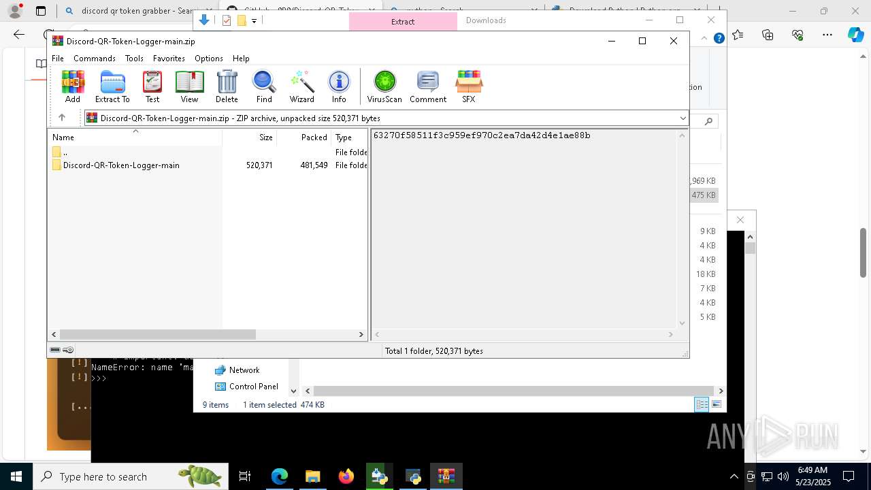Click the archive comment hash text
This screenshot has height=490, width=871.
pos(482,135)
